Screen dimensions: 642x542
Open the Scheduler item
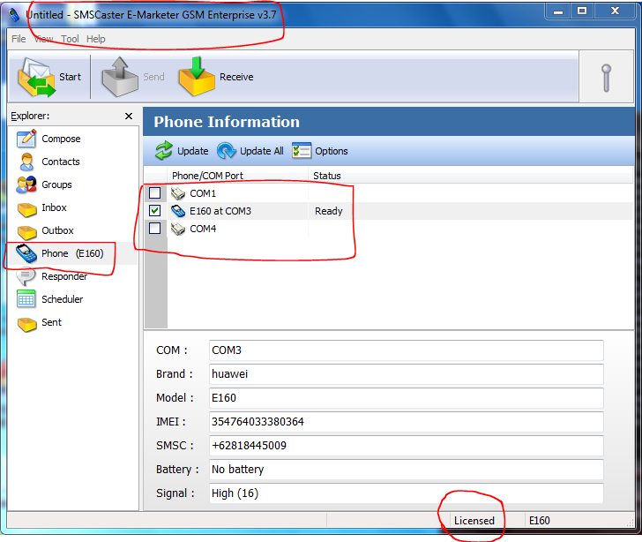49,299
